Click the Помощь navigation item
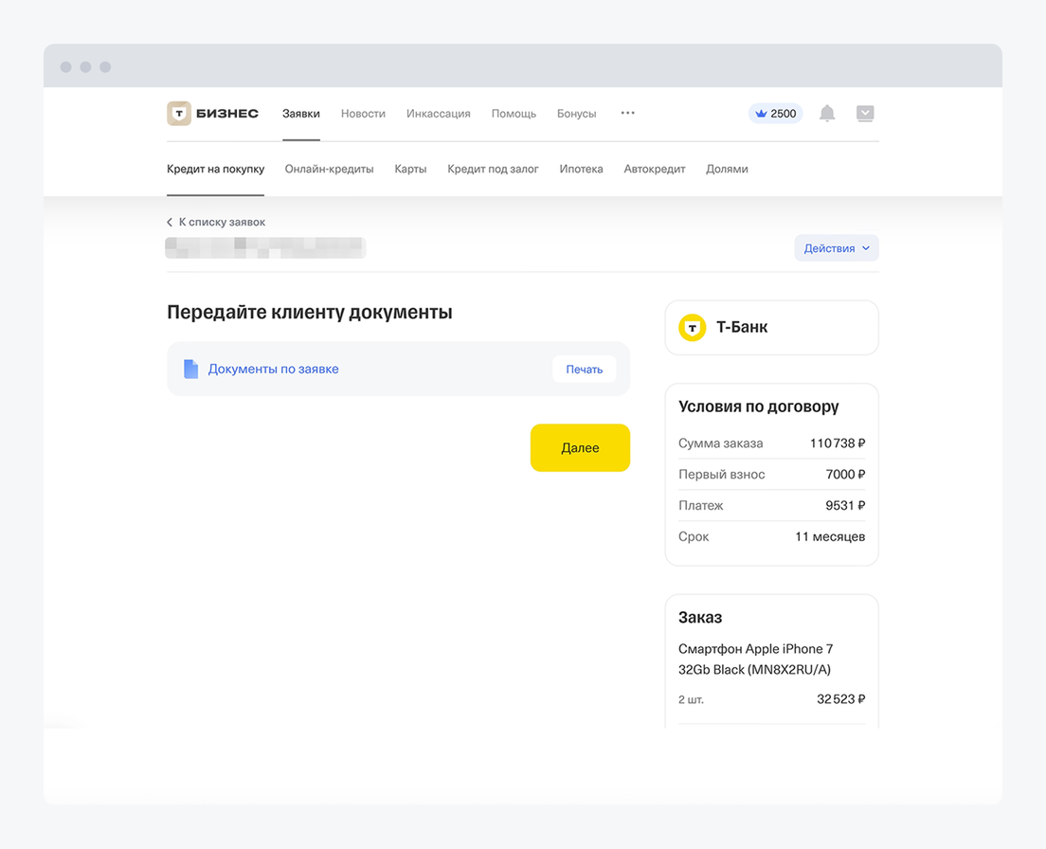The height and width of the screenshot is (849, 1046). [514, 114]
